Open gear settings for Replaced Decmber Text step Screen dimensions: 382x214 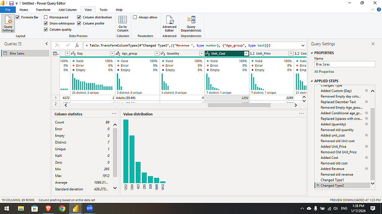point(366,102)
